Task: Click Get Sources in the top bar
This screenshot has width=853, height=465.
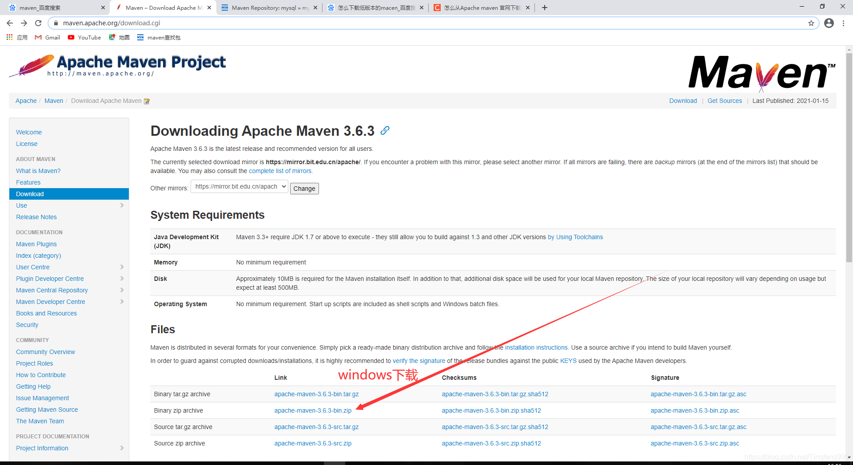Action: coord(725,101)
